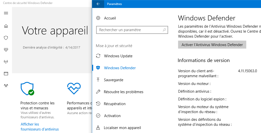
Task: Click the blue Windows Defender shield icon
Action: (98, 68)
